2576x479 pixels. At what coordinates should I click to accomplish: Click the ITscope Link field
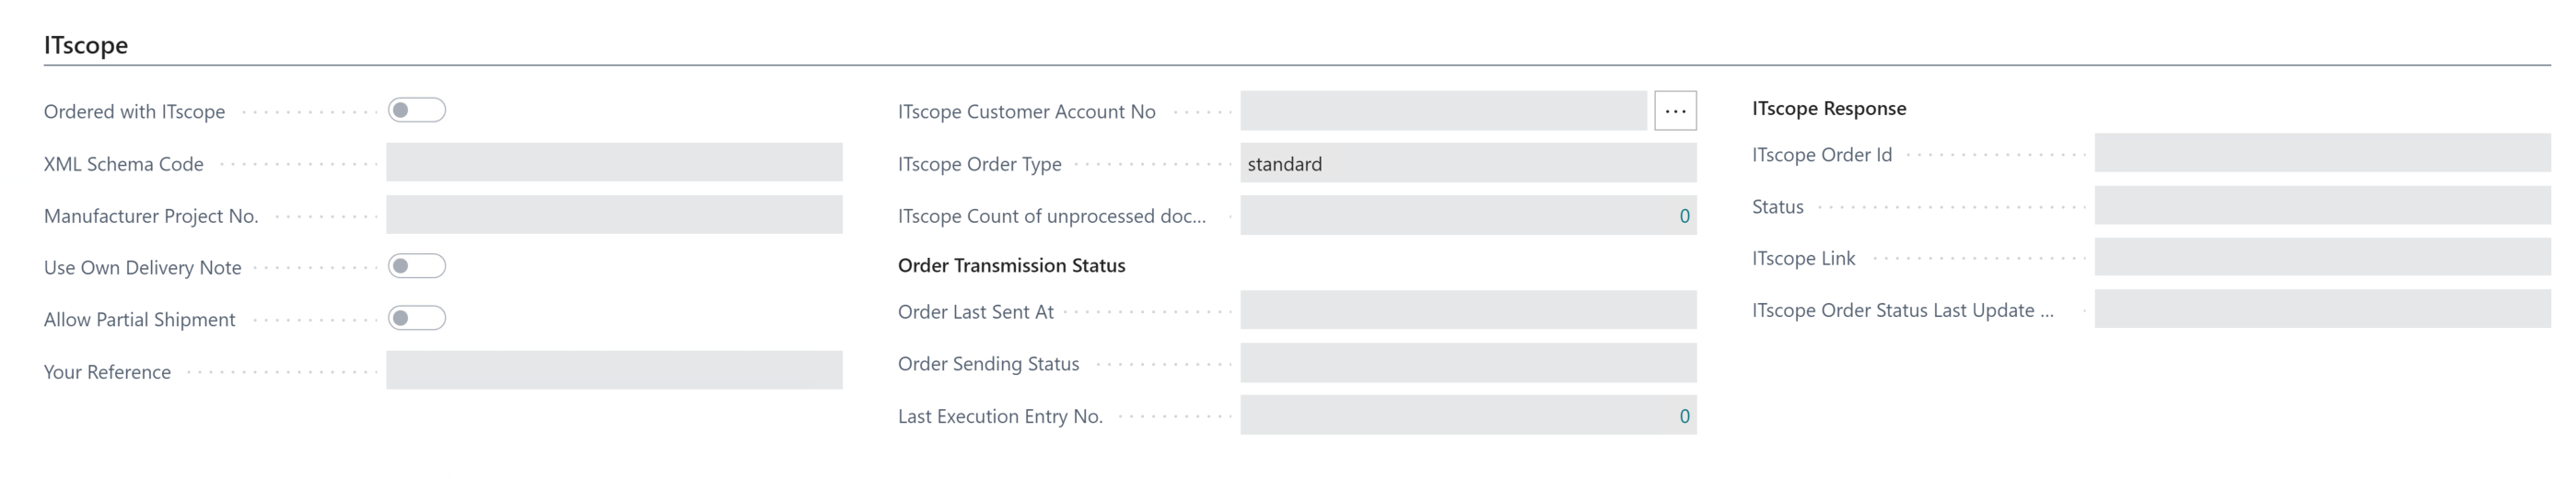point(2322,258)
